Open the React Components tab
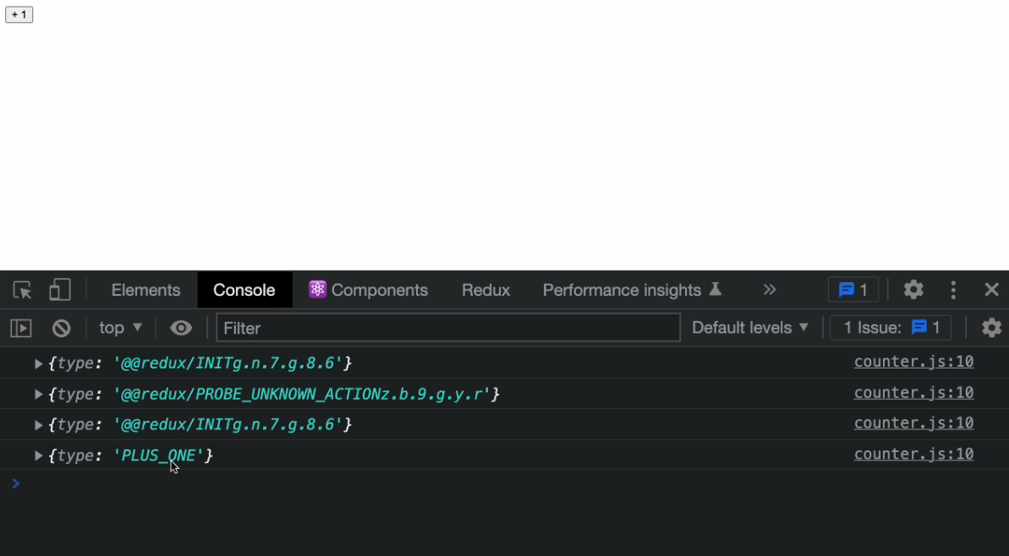The image size is (1009, 556). tap(368, 290)
